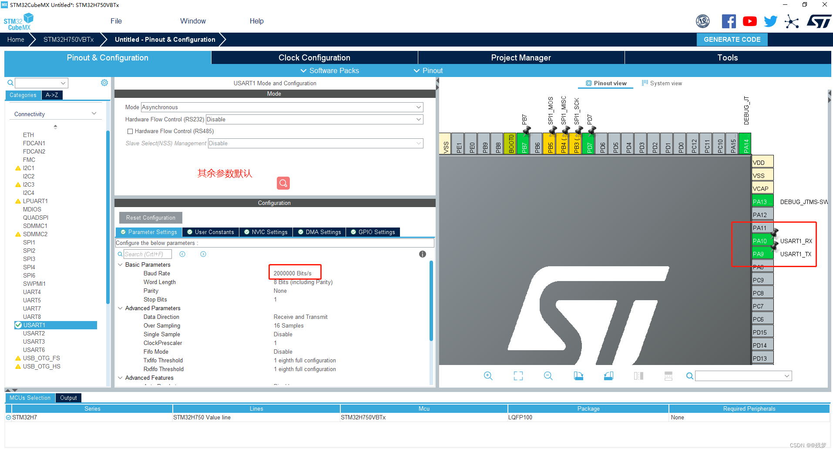The height and width of the screenshot is (452, 833).
Task: Switch to the A->Z list tab
Action: pyautogui.click(x=52, y=95)
